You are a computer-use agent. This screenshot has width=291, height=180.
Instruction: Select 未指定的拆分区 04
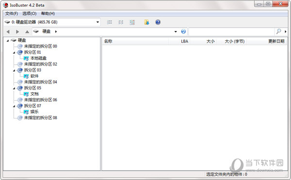[40, 82]
